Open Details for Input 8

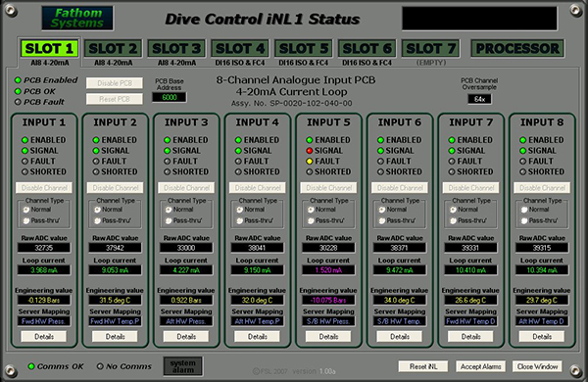coord(542,337)
